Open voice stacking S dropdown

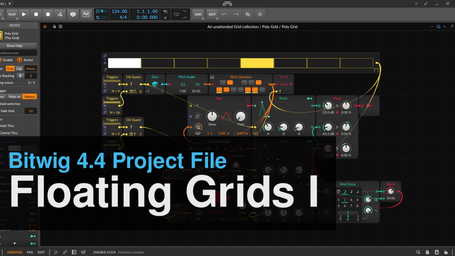[21, 76]
